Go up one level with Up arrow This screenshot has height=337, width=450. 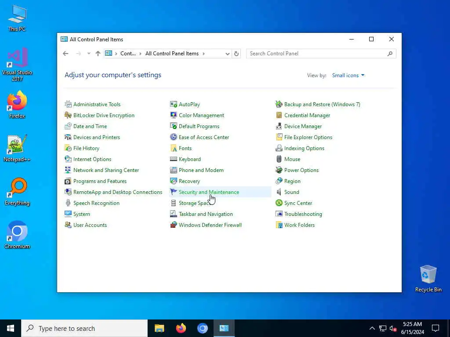tap(98, 53)
